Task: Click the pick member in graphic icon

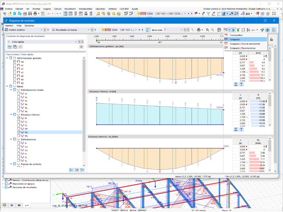Action: coord(148,30)
